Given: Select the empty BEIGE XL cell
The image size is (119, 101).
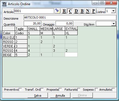Looking at the screenshot, I should 71,55.
